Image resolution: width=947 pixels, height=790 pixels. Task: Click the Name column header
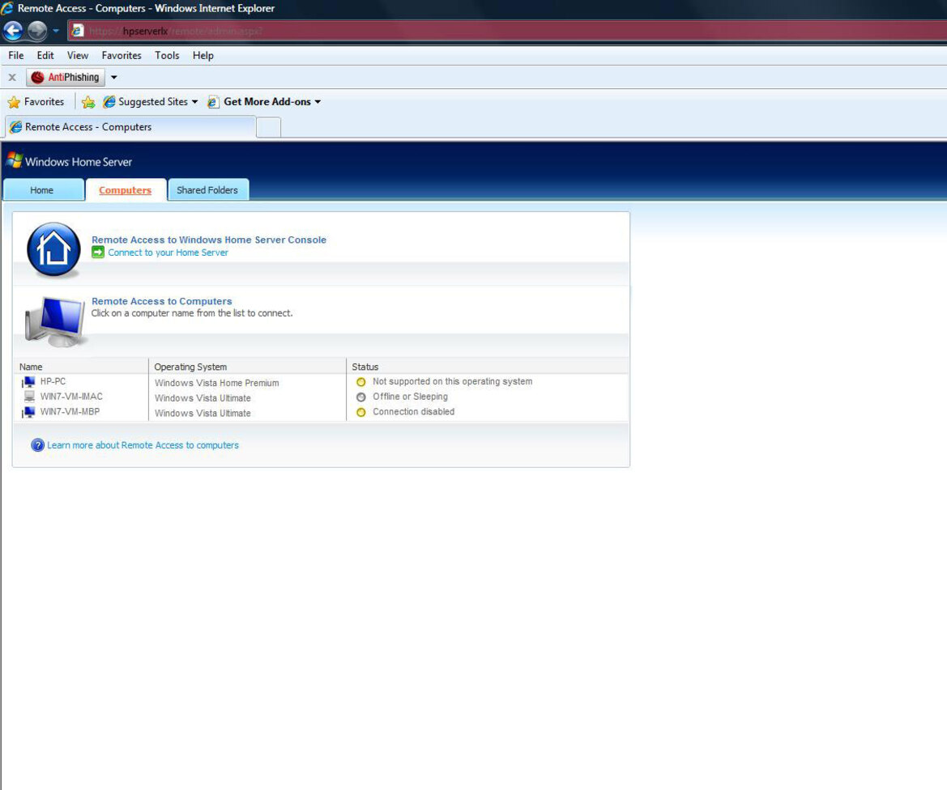pos(31,367)
